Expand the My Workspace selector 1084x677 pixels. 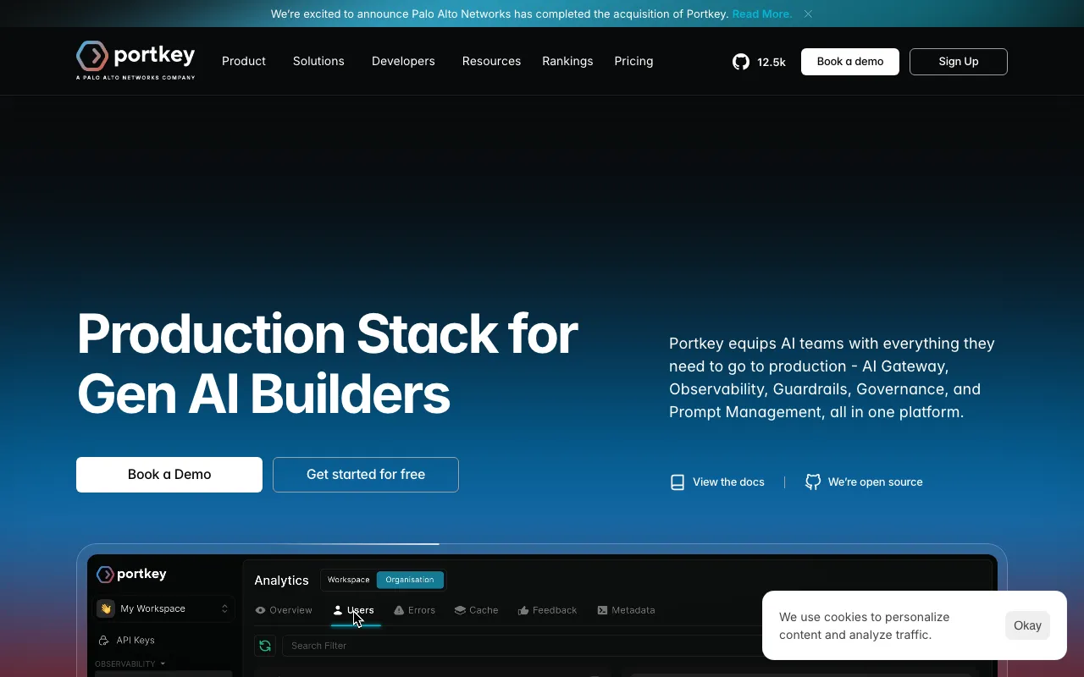pyautogui.click(x=164, y=608)
